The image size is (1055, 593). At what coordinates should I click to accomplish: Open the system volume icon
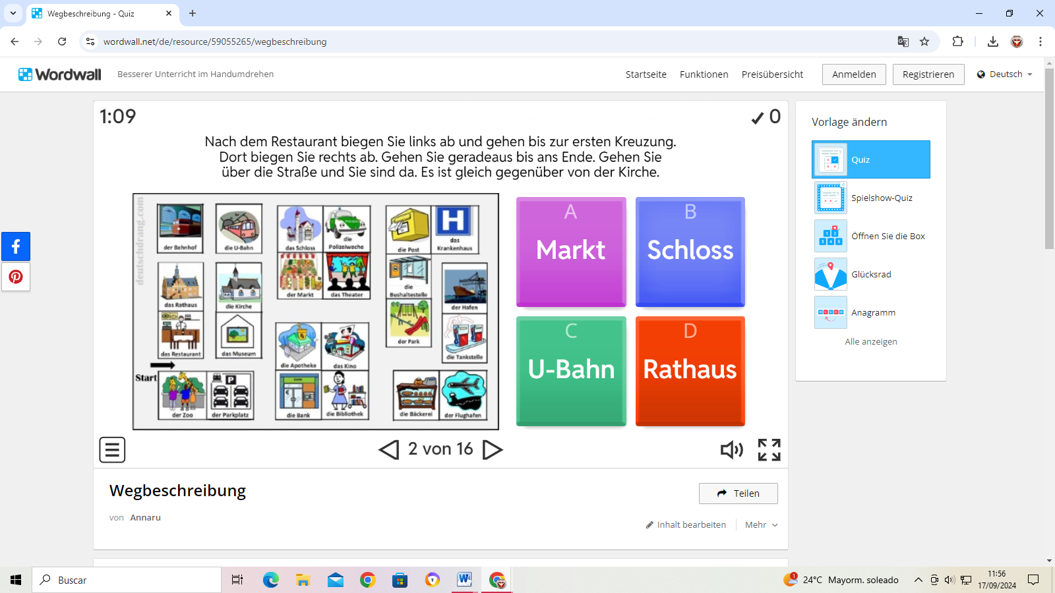[x=950, y=580]
